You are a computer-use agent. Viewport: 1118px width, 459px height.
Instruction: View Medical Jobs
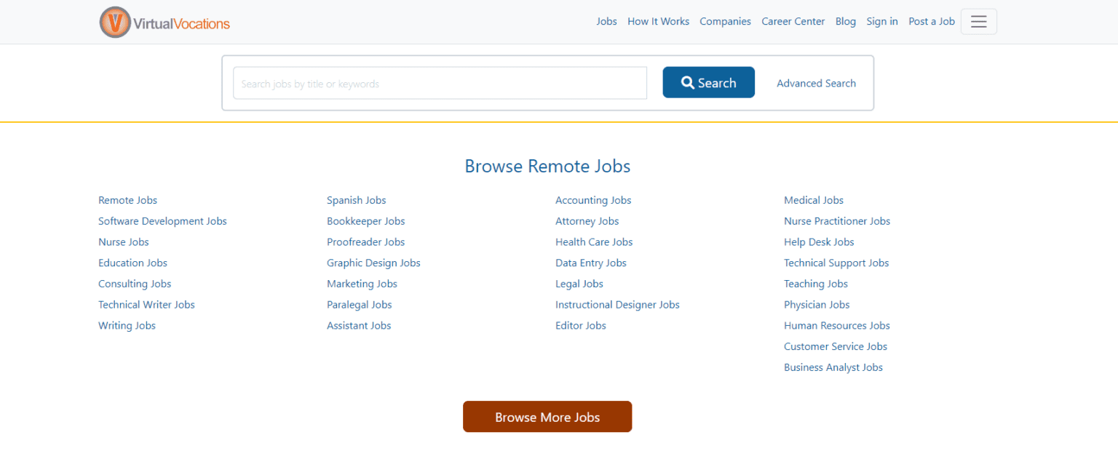tap(814, 200)
